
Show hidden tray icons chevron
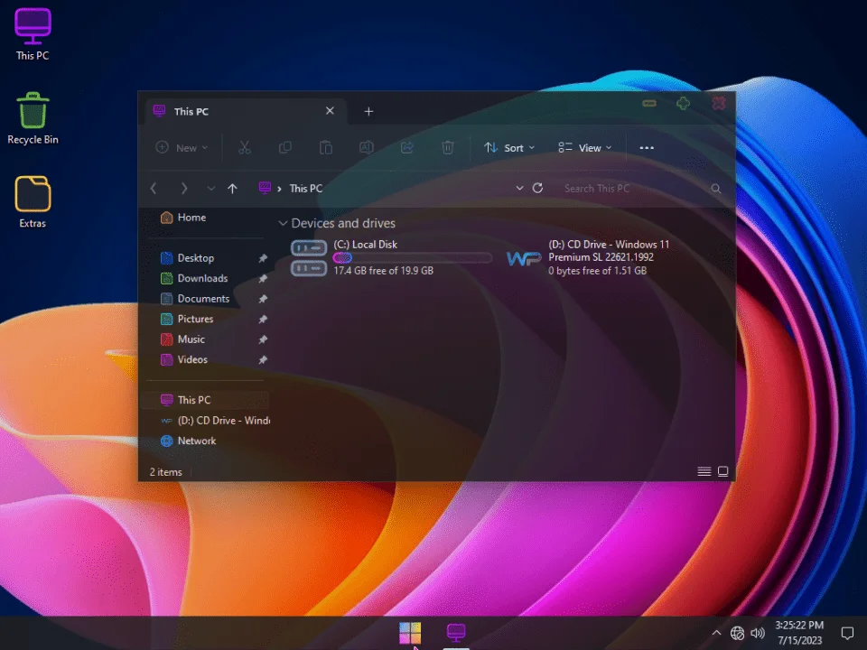(x=716, y=633)
